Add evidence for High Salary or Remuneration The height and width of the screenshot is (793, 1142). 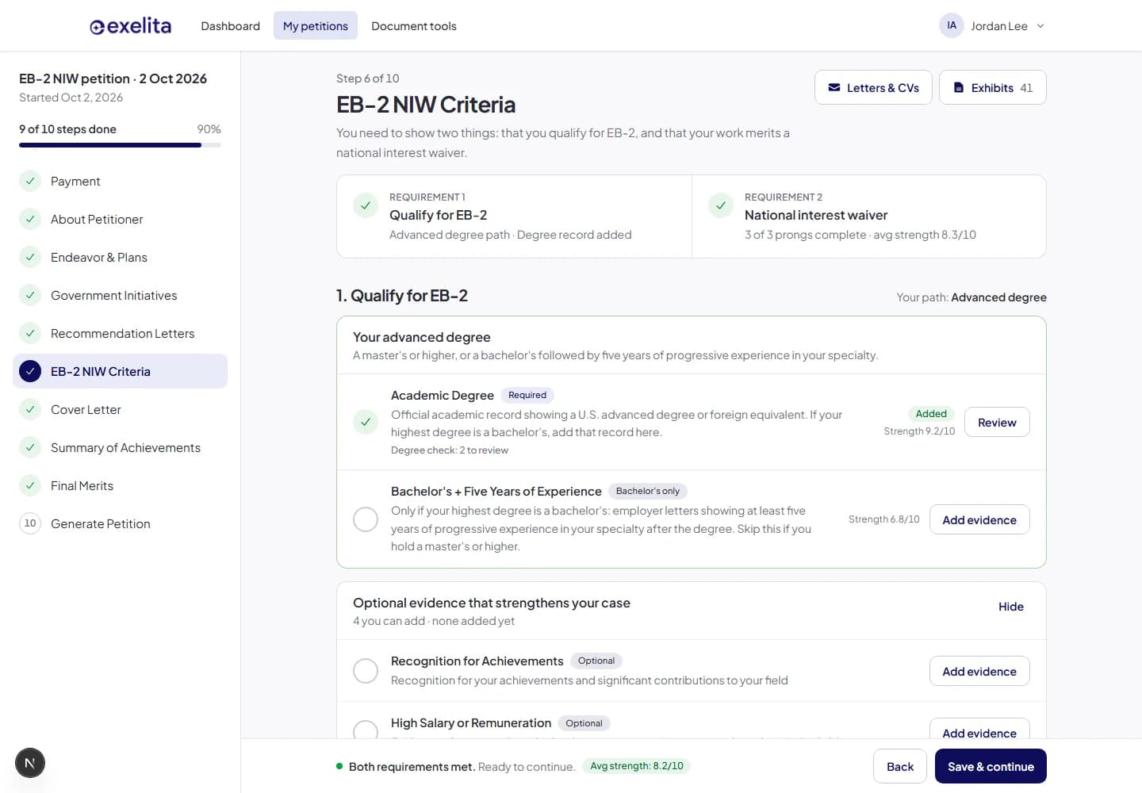coord(979,729)
